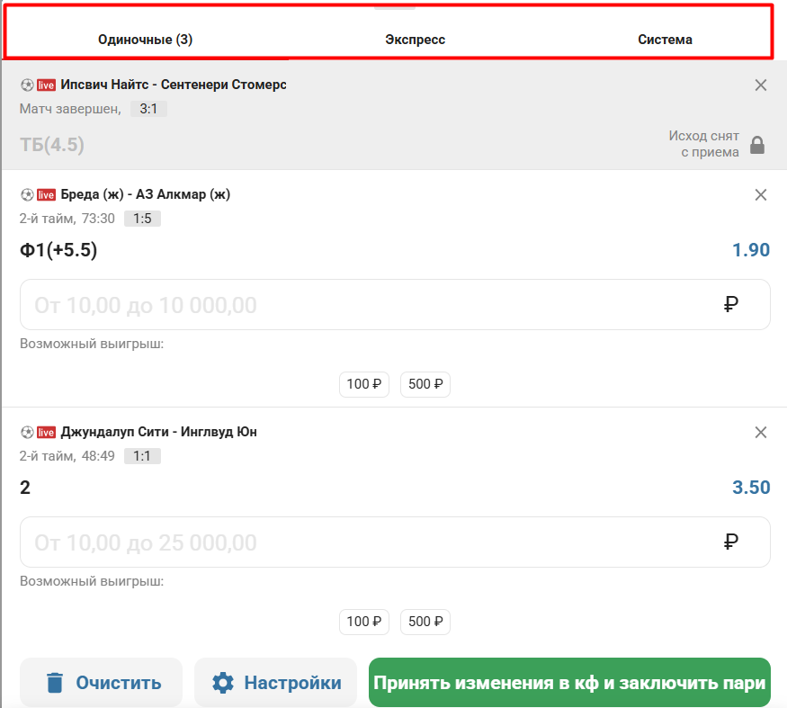787x708 pixels.
Task: Click the 3.50 odds value
Action: [751, 487]
